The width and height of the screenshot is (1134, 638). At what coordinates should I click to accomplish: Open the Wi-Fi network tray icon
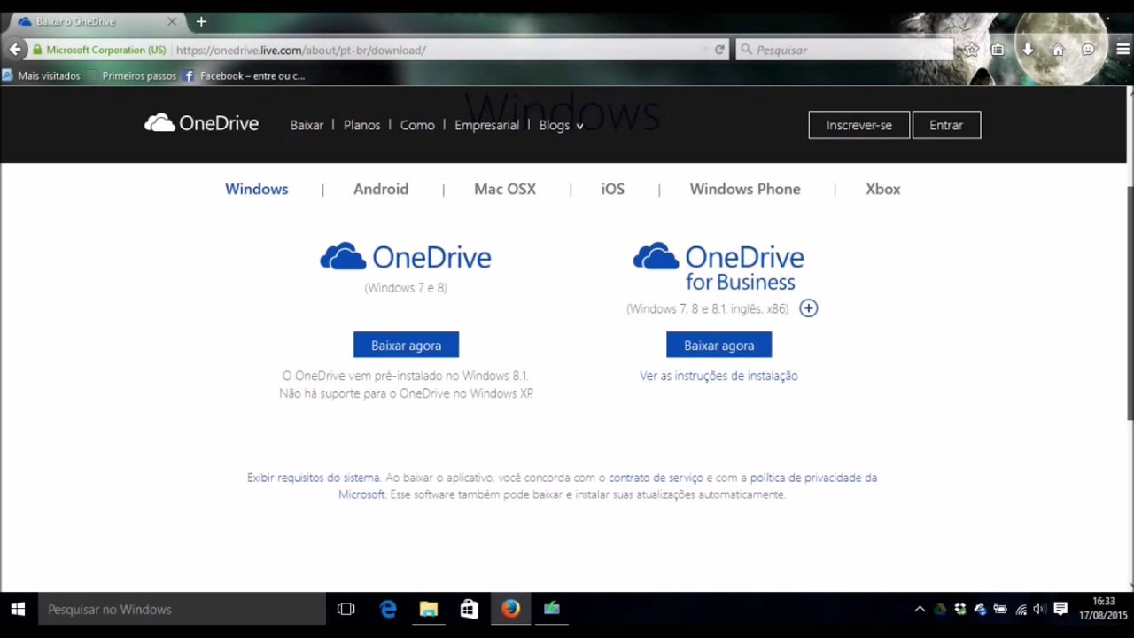[1021, 610]
